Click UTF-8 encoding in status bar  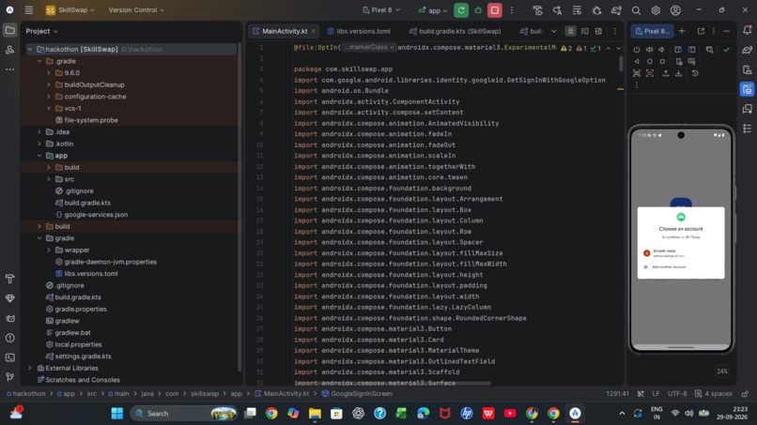click(x=677, y=394)
